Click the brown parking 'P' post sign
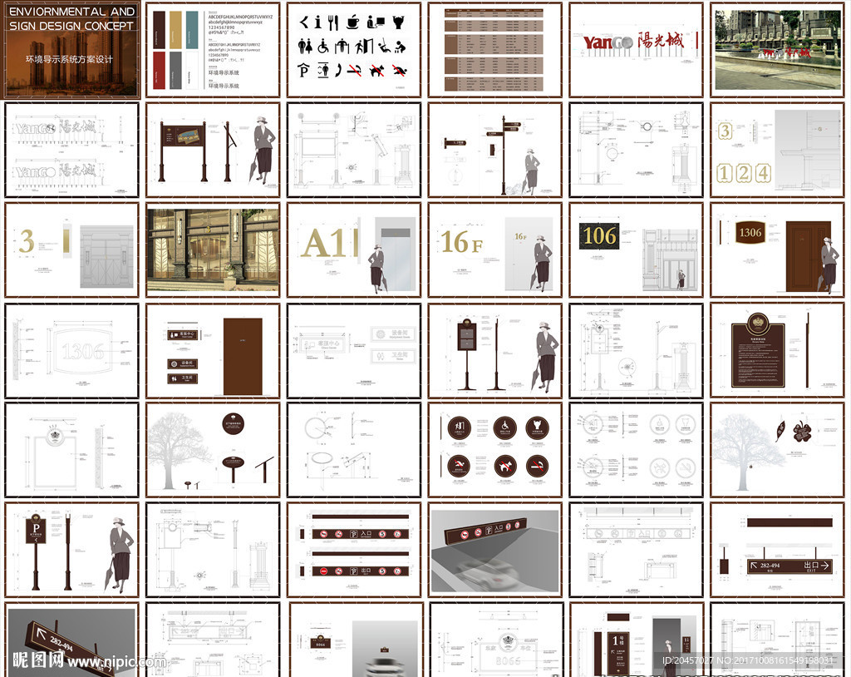 [37, 551]
